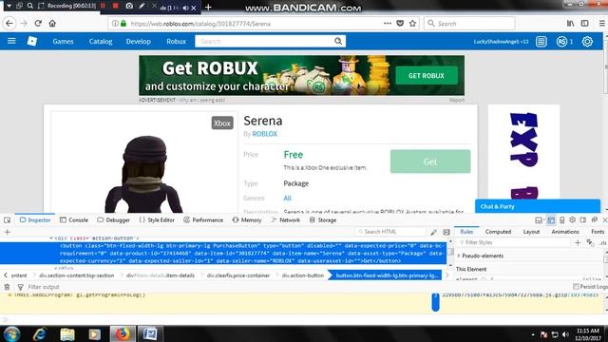Go to the Firefox home page
The width and height of the screenshot is (608, 342).
pos(52,23)
